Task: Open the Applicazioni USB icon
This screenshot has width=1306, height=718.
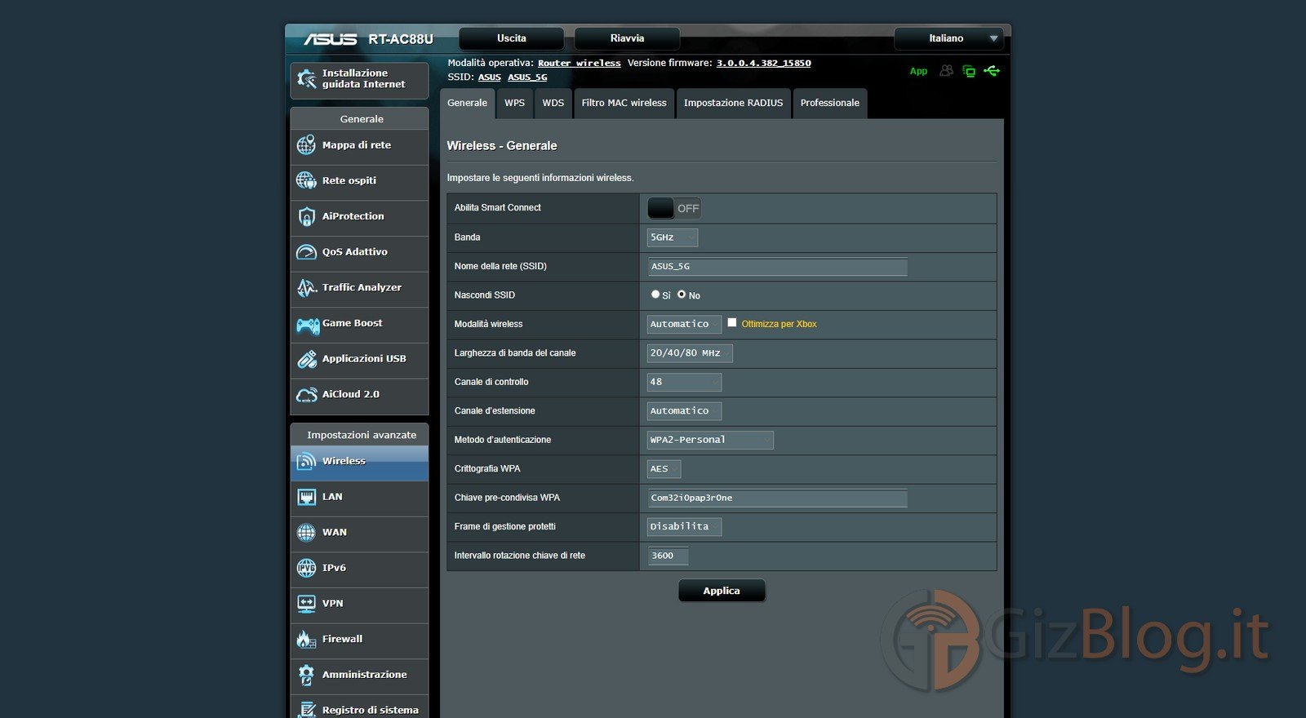Action: point(306,359)
